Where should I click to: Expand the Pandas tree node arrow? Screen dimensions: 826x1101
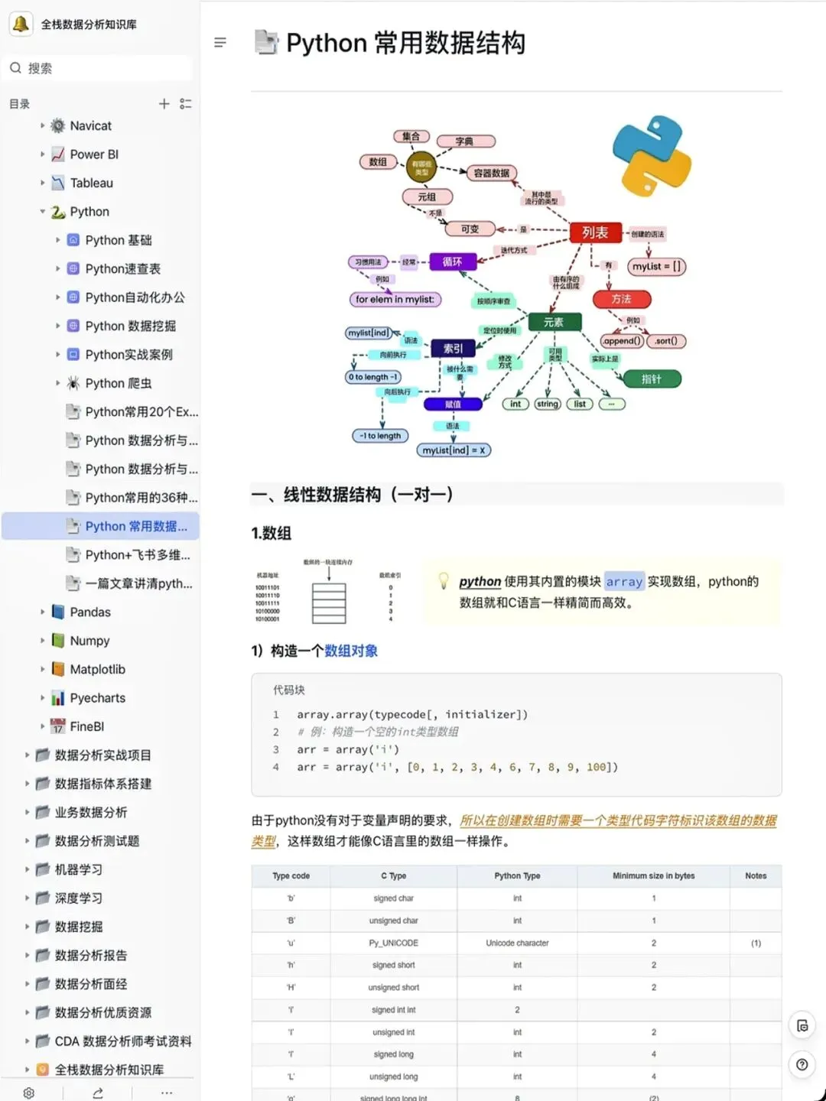tap(42, 612)
